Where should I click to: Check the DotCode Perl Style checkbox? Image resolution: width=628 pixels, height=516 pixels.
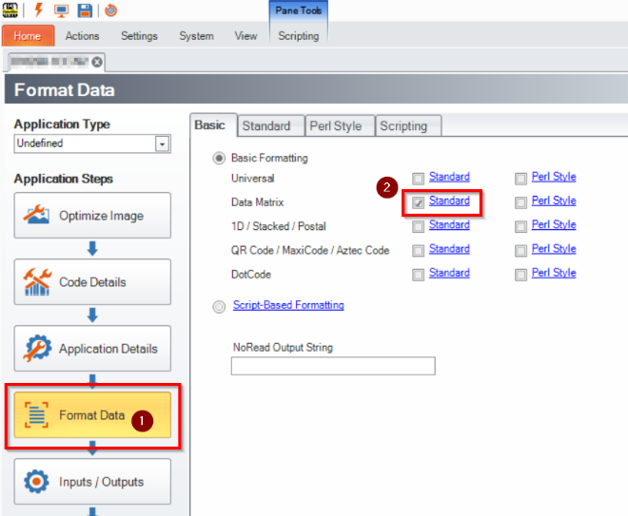521,274
